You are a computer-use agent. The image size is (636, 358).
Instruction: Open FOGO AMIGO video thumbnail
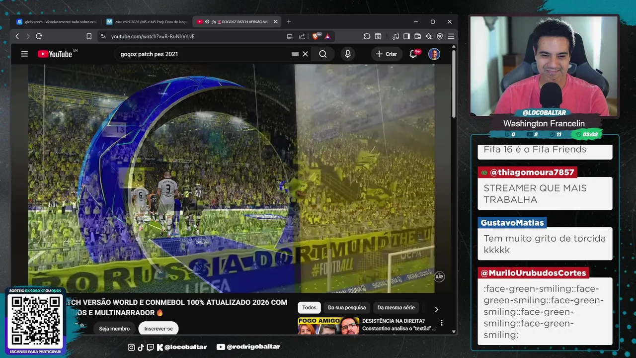328,326
